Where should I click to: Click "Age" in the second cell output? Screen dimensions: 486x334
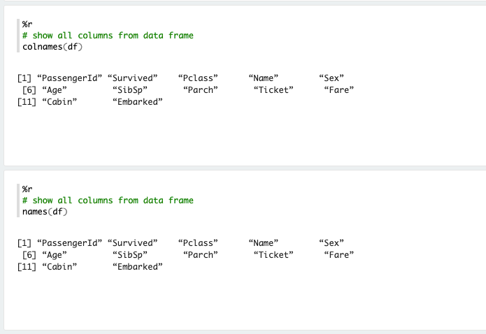coord(55,255)
